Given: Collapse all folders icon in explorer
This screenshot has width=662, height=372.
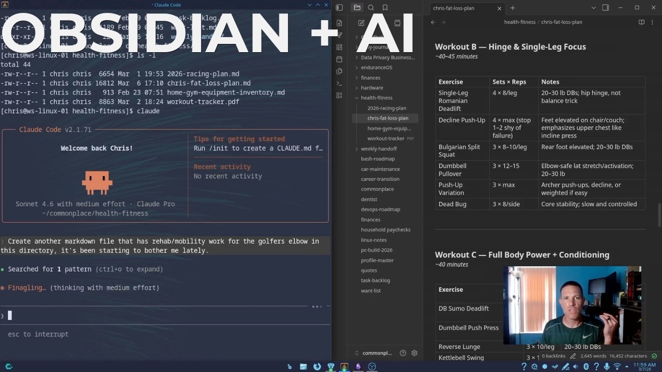Looking at the screenshot, I should [397, 23].
